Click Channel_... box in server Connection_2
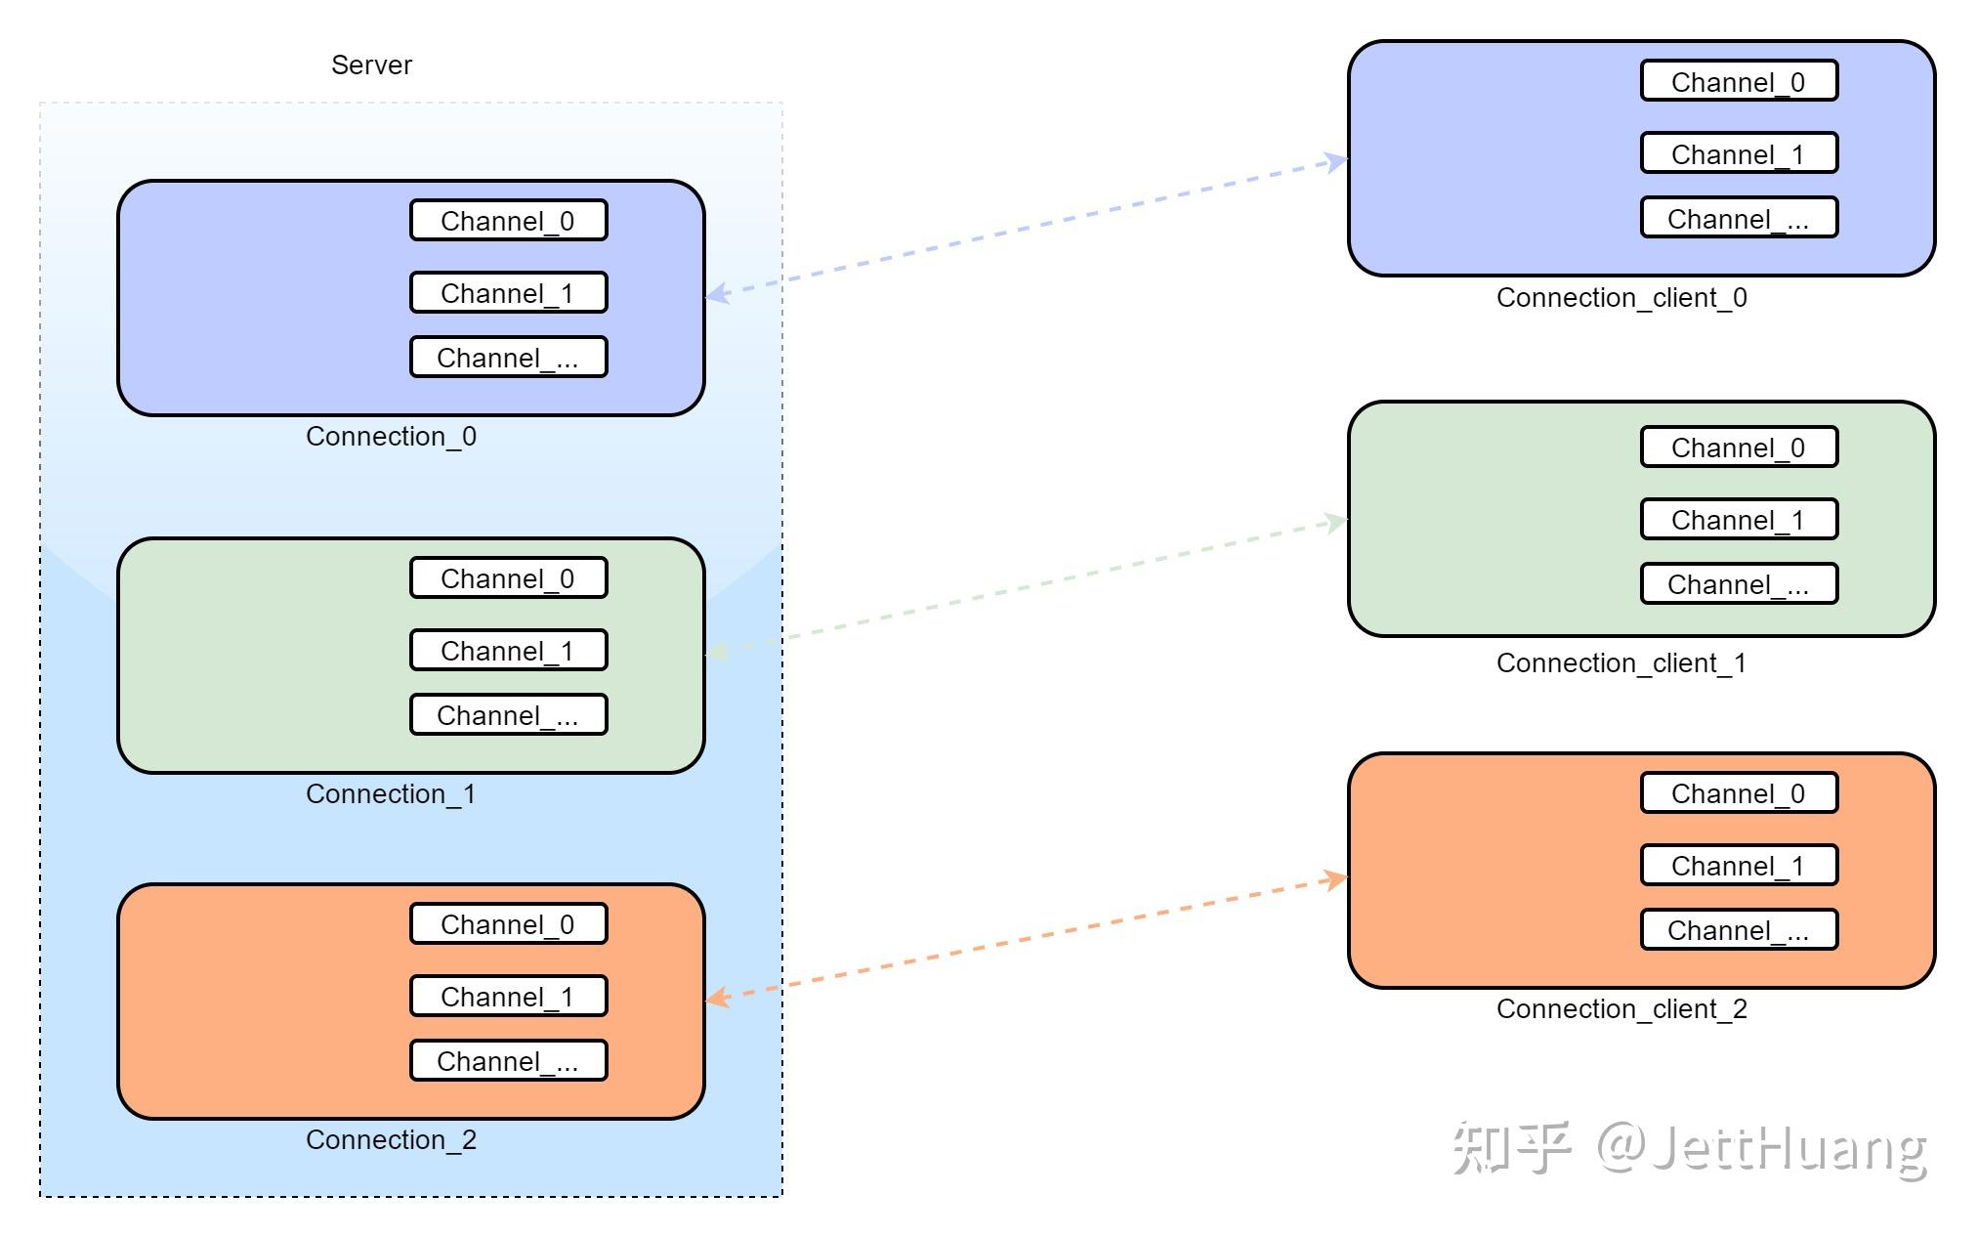The image size is (1977, 1237). [x=508, y=1061]
